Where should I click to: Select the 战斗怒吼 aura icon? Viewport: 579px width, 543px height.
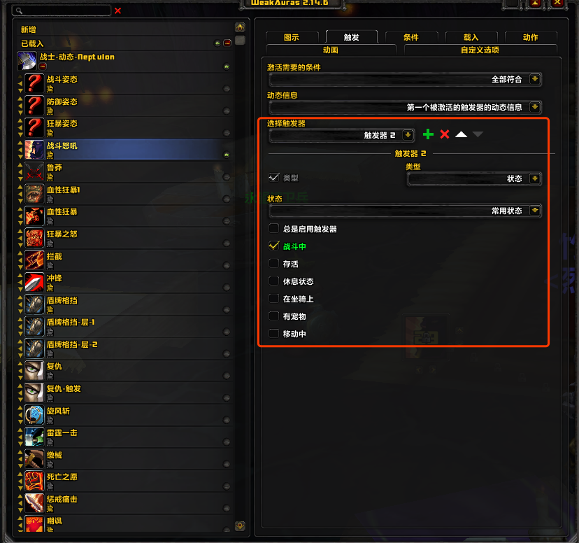(x=34, y=150)
